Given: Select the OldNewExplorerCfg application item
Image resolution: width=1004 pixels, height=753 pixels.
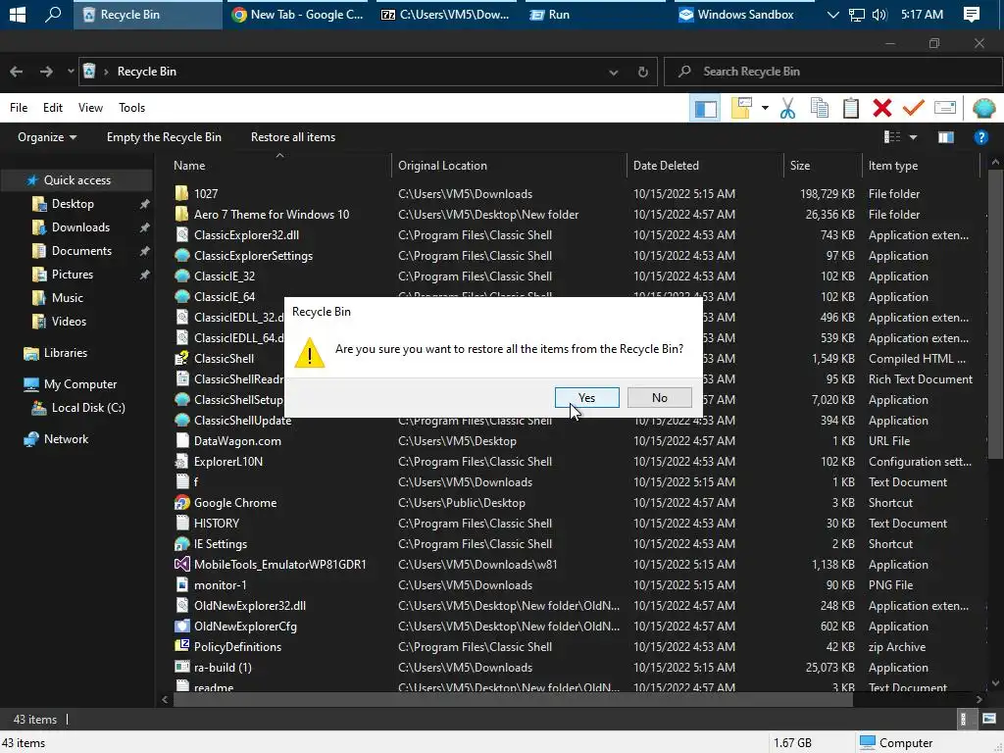Looking at the screenshot, I should coord(575,627).
